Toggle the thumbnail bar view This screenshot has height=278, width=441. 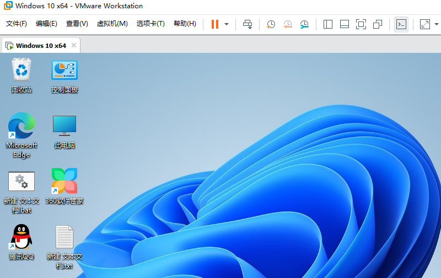click(x=345, y=24)
